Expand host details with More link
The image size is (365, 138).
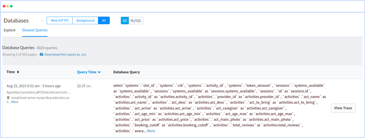tap(15, 102)
